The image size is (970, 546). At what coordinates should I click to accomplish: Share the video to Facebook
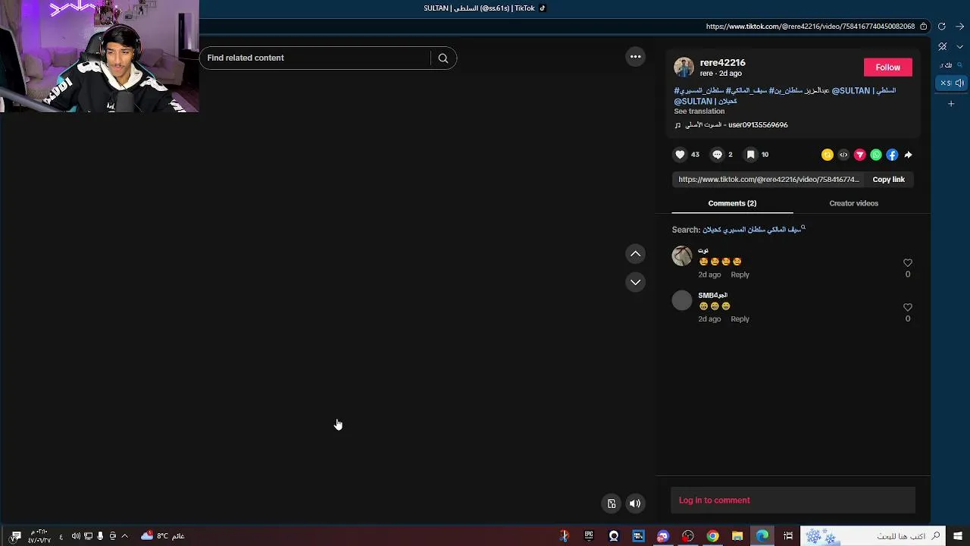click(x=892, y=155)
